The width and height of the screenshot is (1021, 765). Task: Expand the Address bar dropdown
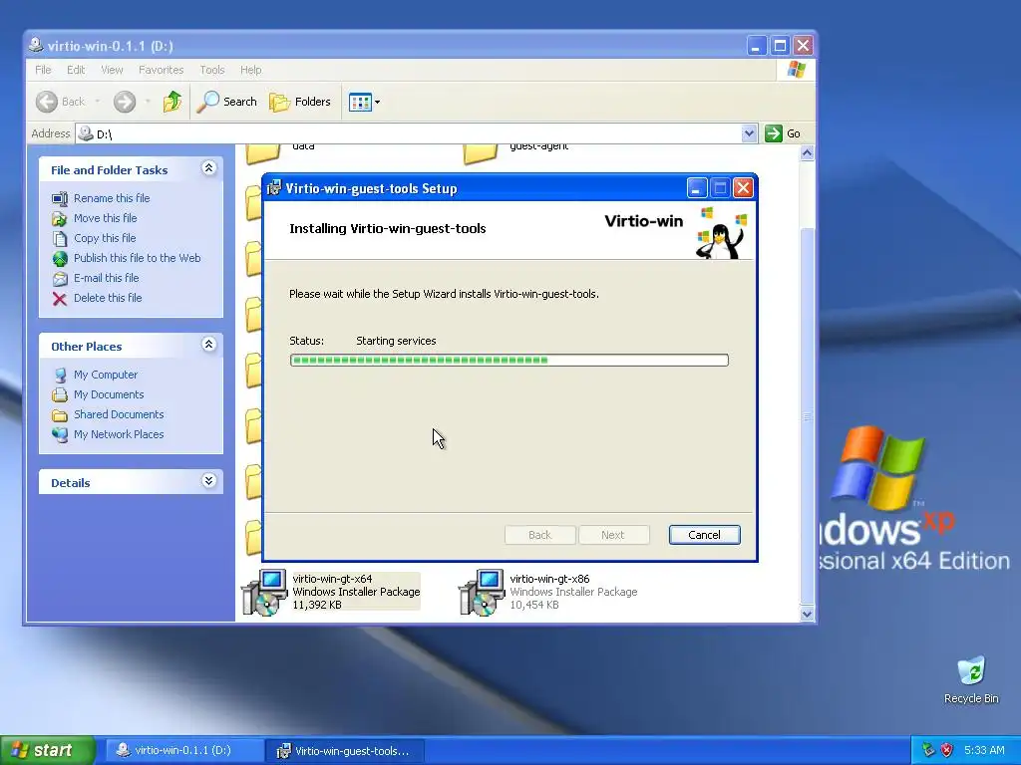point(749,133)
